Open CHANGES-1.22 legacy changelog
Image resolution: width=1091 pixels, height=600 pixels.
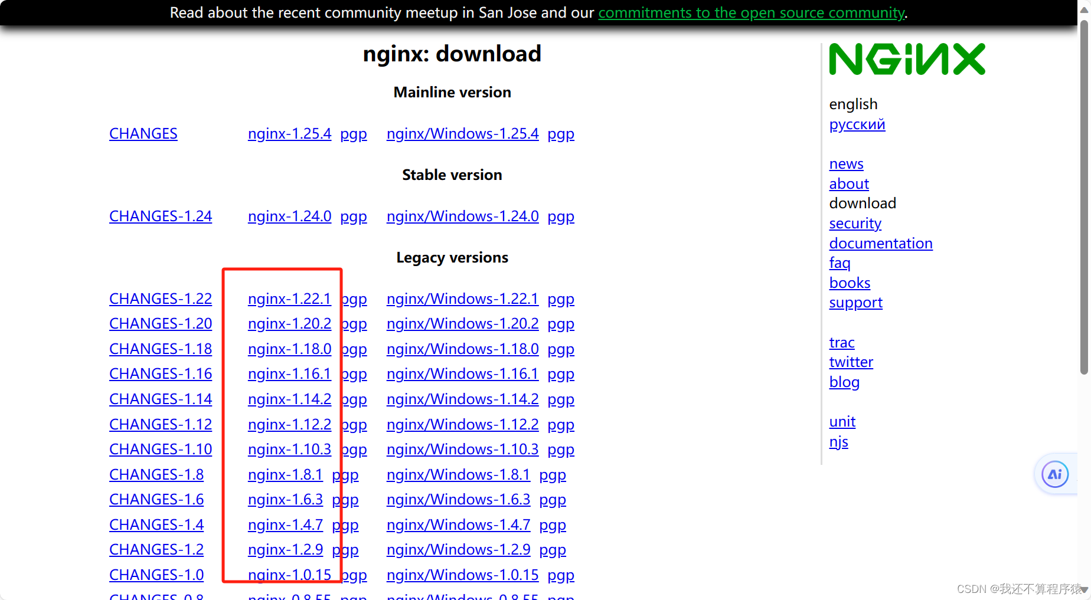click(x=160, y=299)
